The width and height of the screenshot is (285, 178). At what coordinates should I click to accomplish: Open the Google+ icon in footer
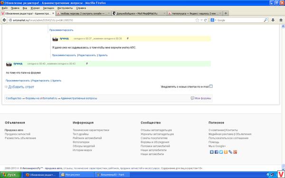[235, 152]
